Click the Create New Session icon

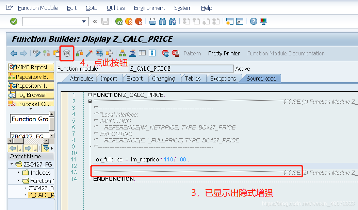point(229,21)
